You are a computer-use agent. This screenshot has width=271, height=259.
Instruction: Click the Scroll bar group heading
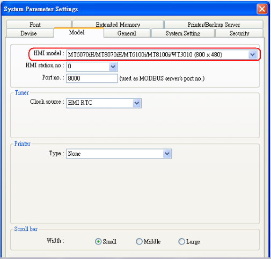(26, 229)
